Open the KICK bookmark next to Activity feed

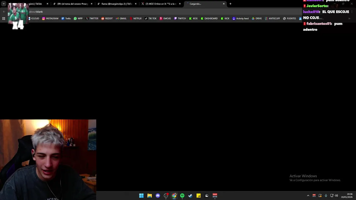(x=225, y=19)
